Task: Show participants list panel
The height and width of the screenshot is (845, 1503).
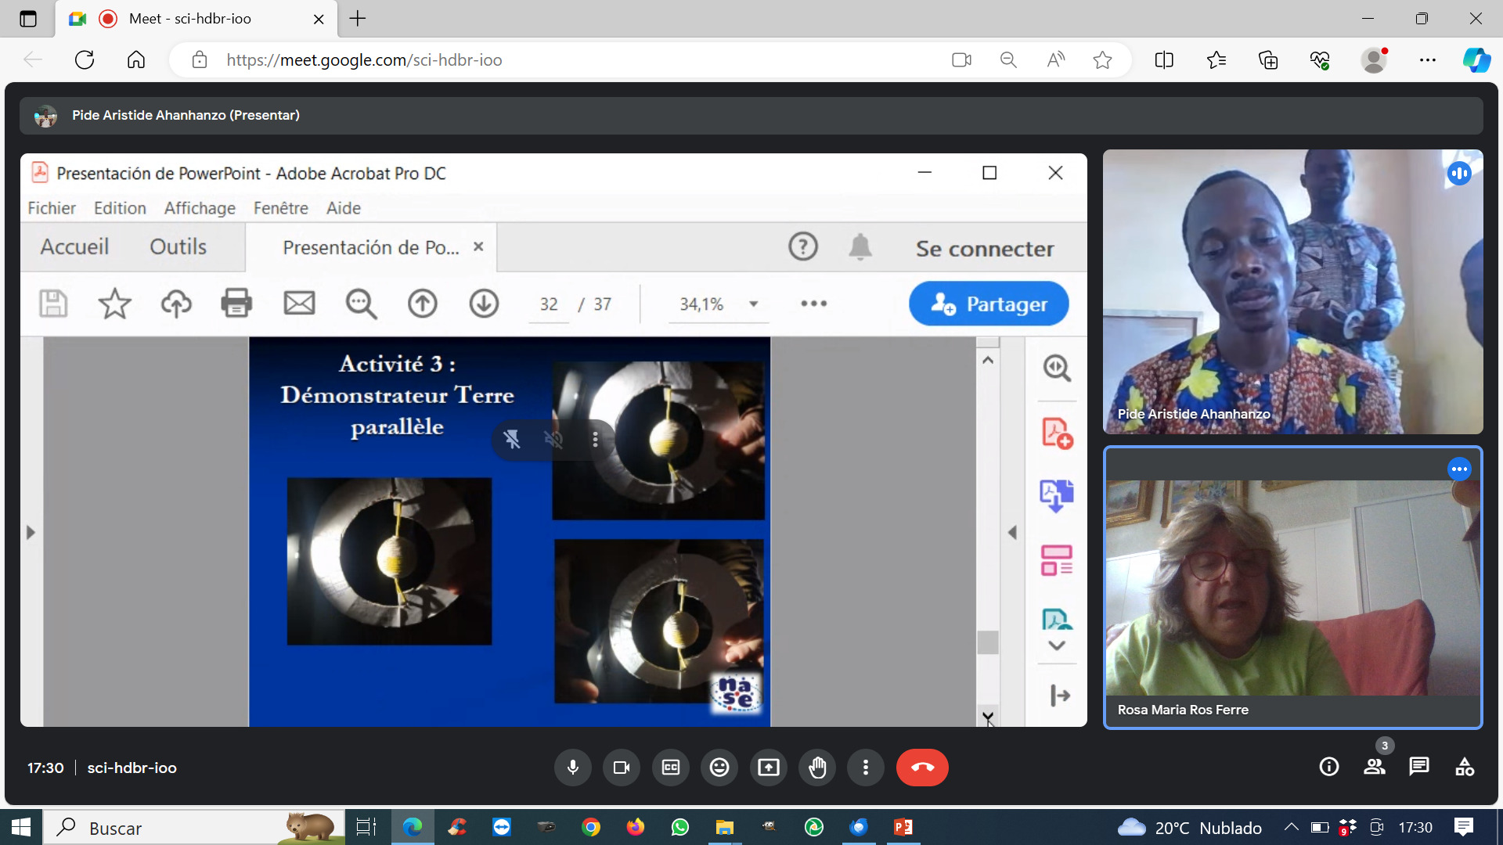Action: pos(1375,767)
